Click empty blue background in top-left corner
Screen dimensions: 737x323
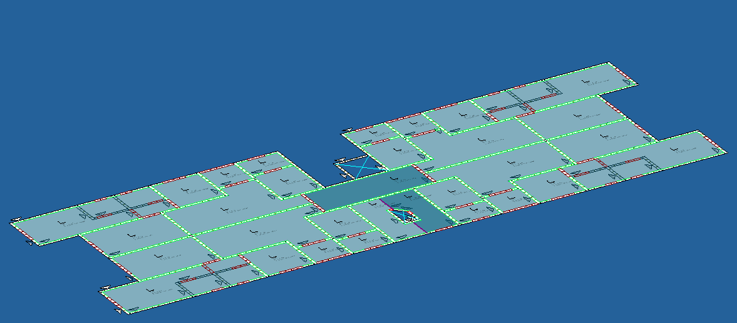click(40, 27)
